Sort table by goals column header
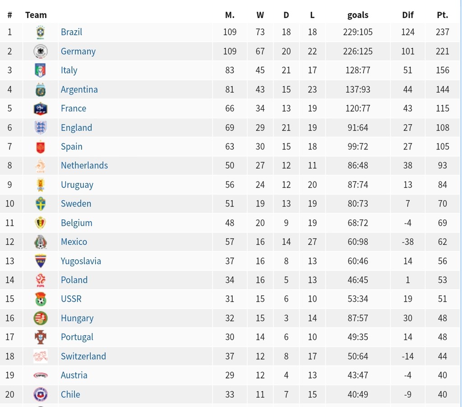This screenshot has width=462, height=407. [x=358, y=15]
